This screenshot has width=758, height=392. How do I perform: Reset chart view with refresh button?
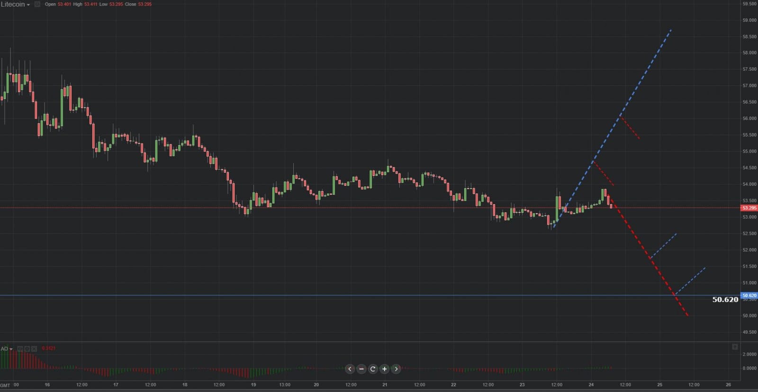(373, 369)
